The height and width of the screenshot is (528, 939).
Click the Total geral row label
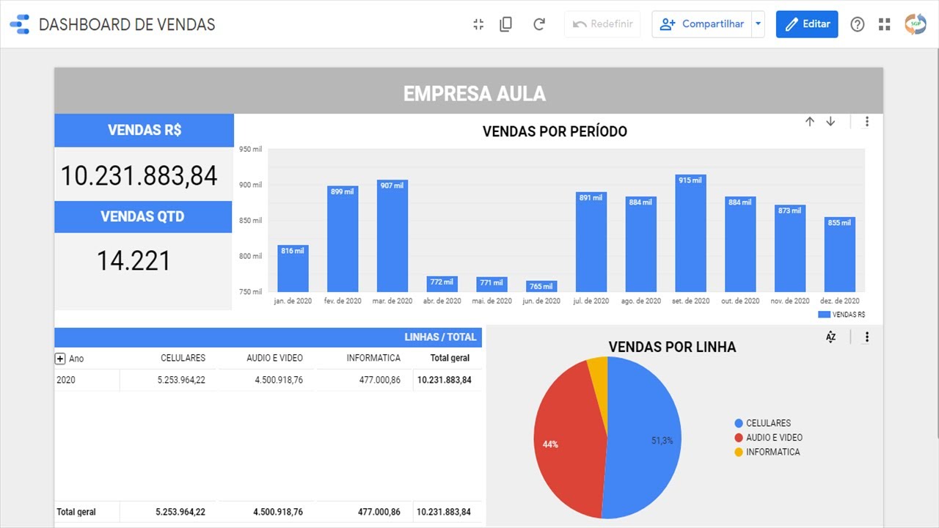(76, 512)
